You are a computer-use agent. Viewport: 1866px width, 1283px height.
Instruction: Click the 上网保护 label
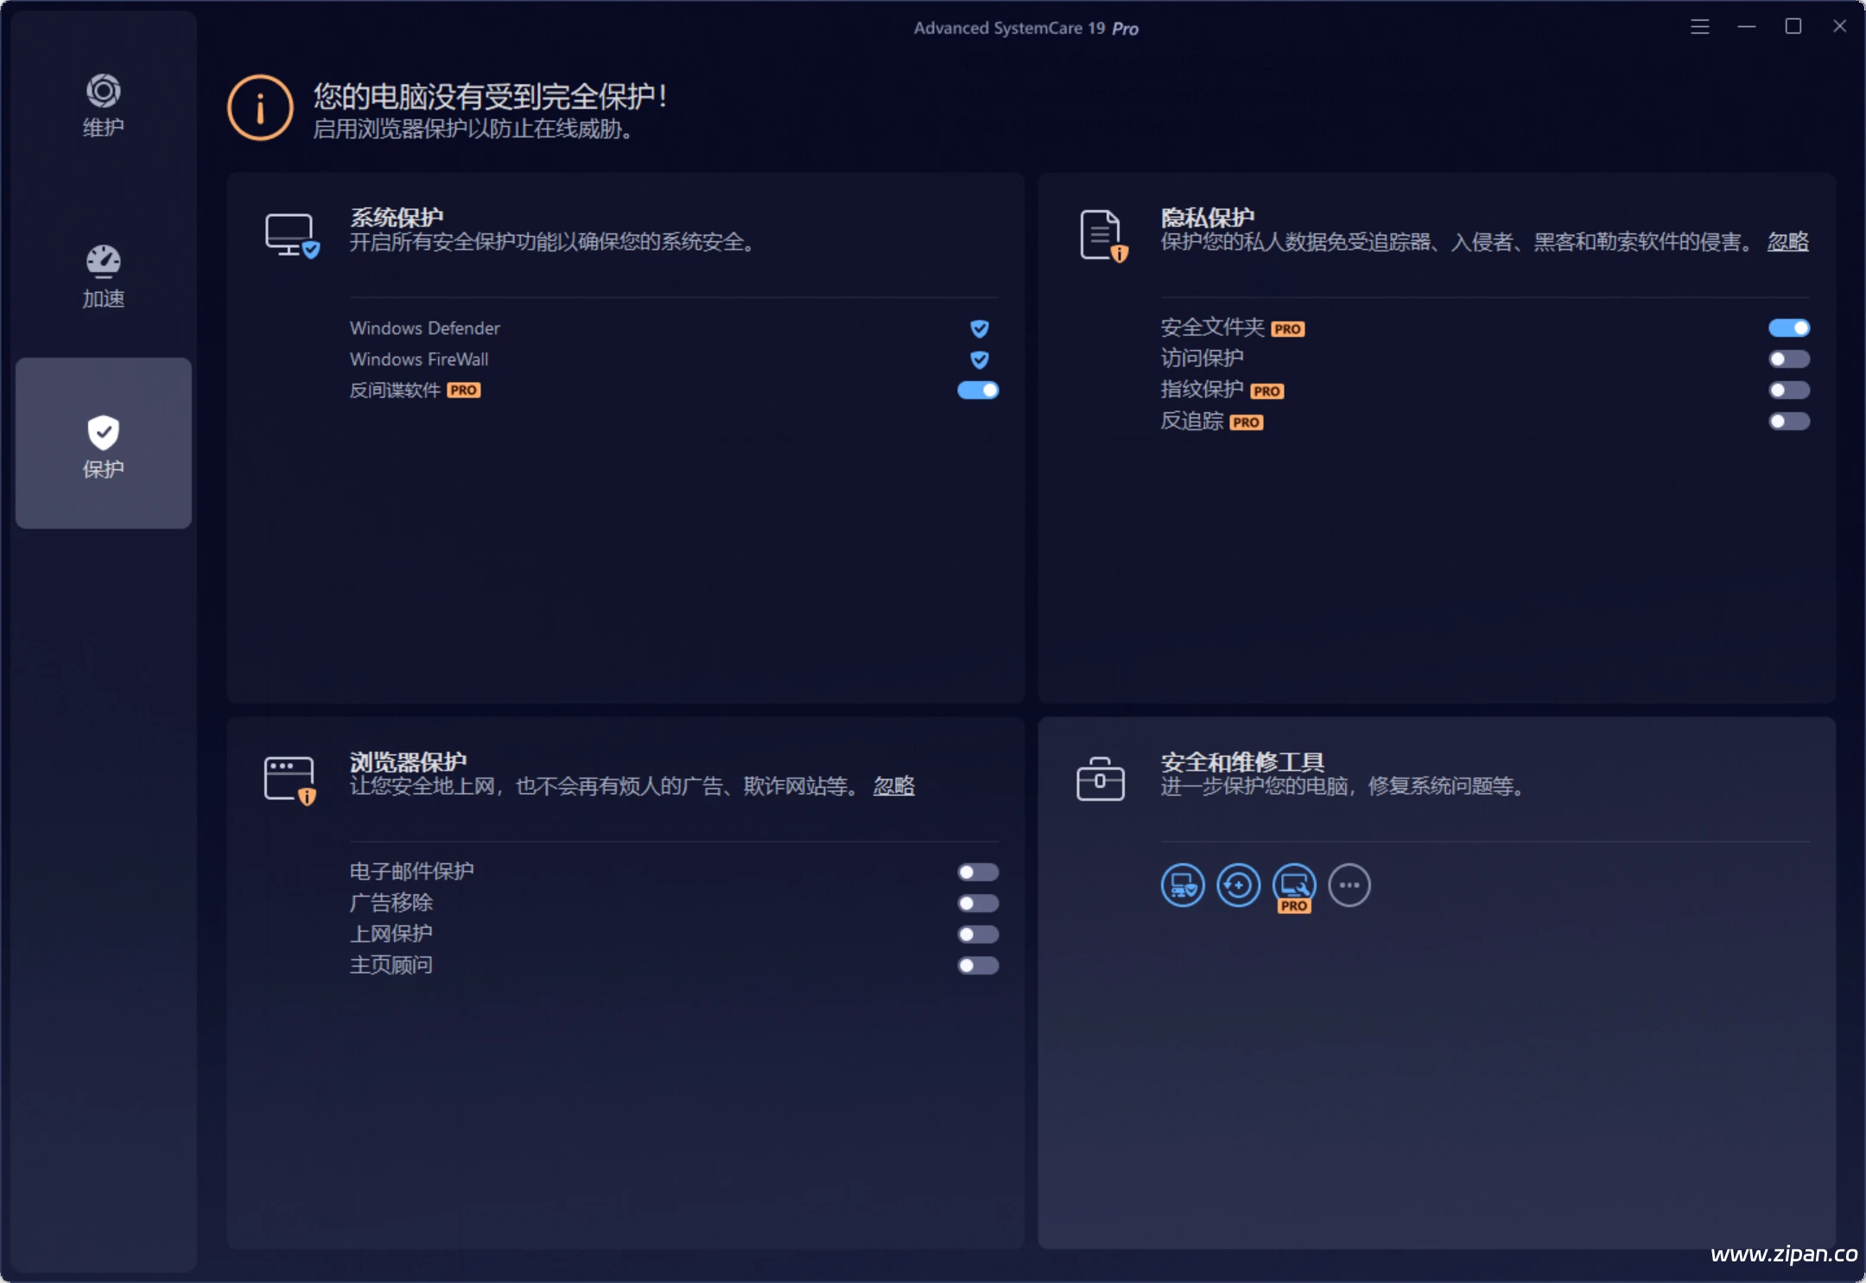(x=390, y=934)
